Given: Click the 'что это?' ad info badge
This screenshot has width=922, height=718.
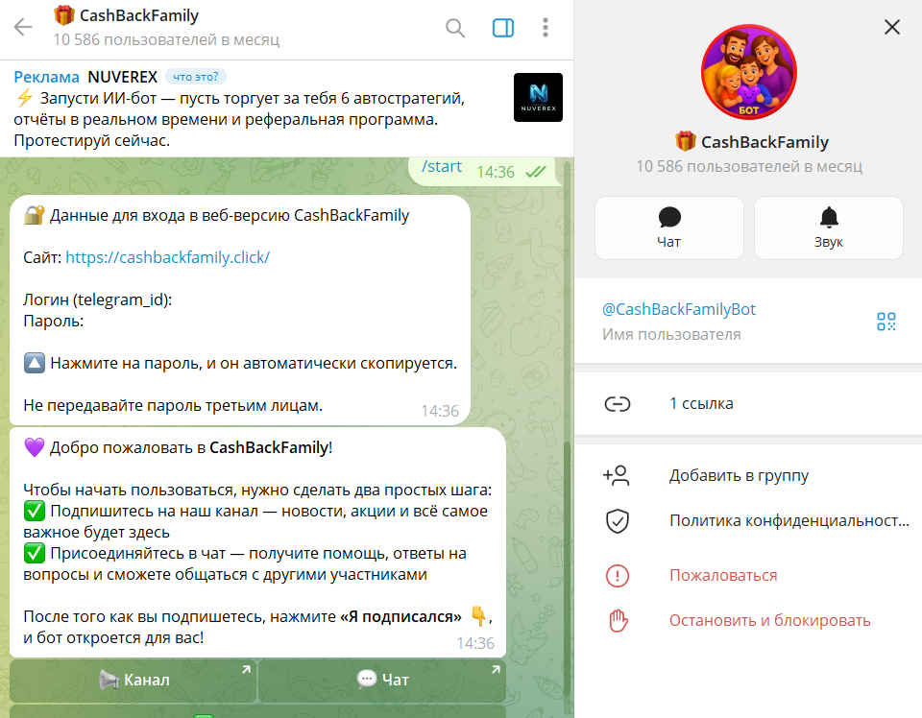Looking at the screenshot, I should point(196,77).
